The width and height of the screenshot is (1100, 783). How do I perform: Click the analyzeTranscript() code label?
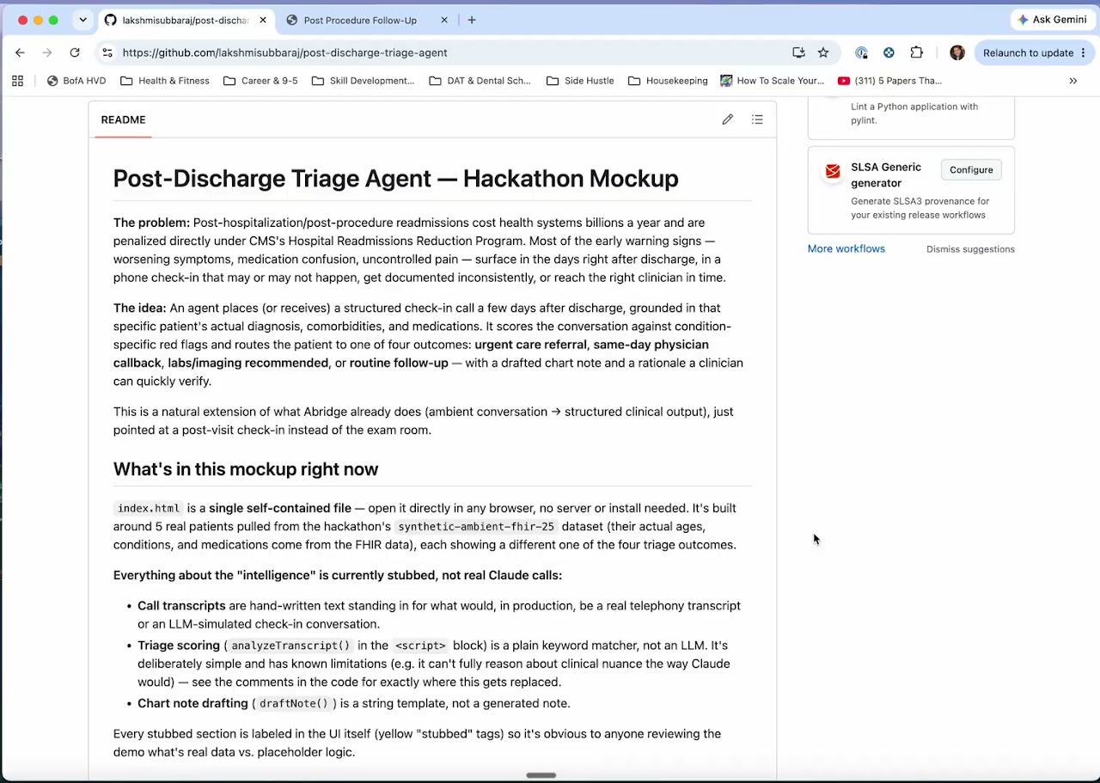pos(290,645)
